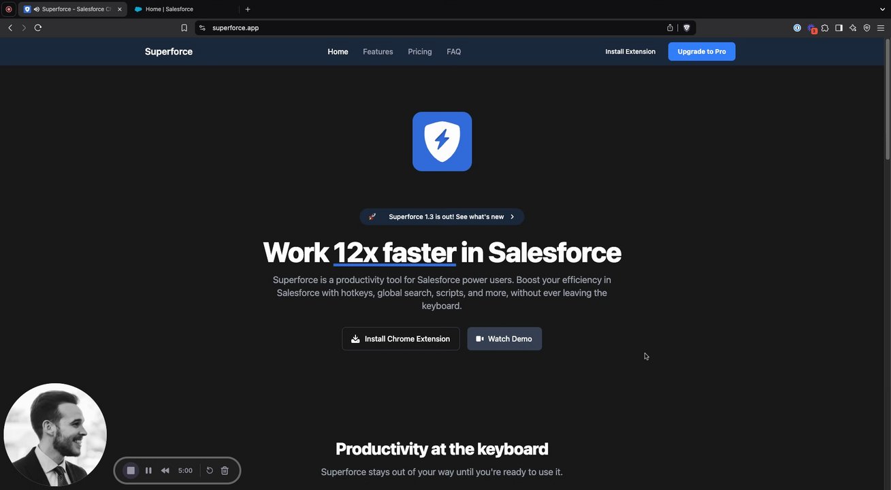
Task: Select the Superforce - Salesforce tab
Action: 73,10
